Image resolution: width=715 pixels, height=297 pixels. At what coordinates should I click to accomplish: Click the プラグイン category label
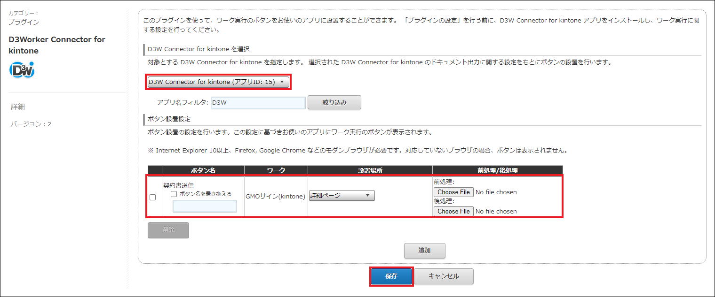[24, 22]
